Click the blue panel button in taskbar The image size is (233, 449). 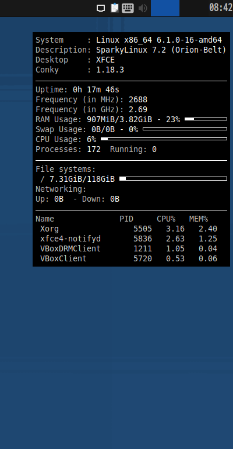(x=165, y=8)
